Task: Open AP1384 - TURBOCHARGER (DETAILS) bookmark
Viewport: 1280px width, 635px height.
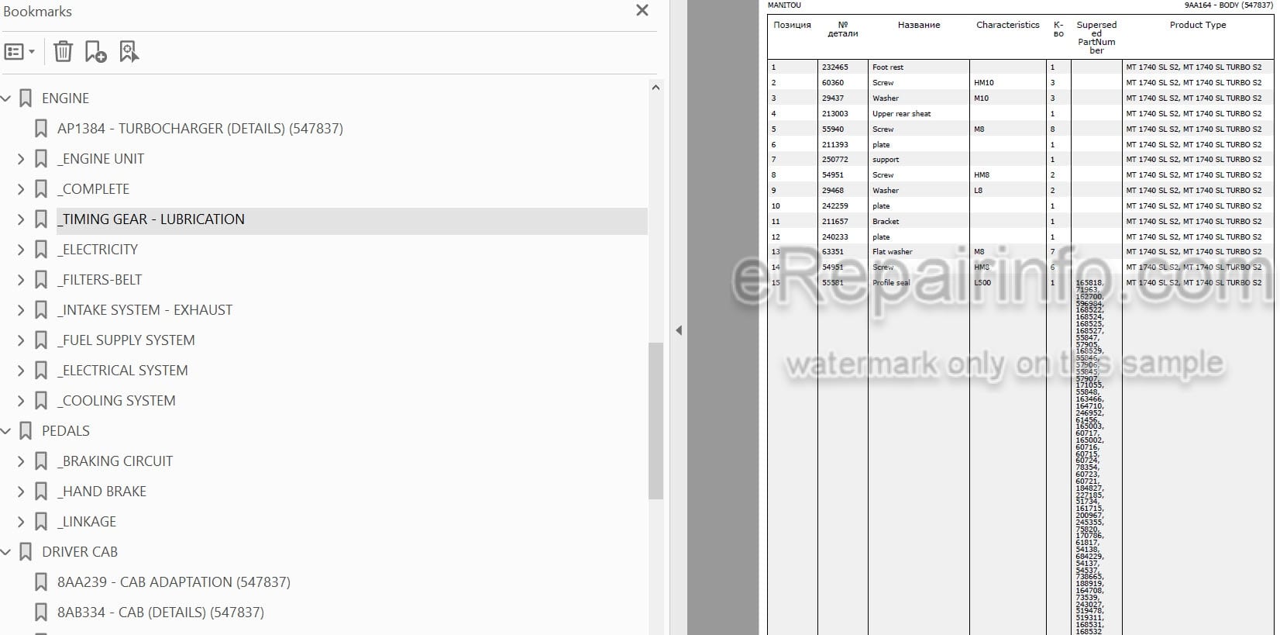Action: pyautogui.click(x=200, y=129)
